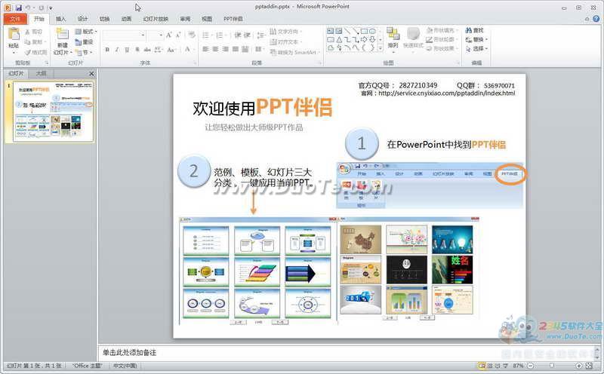Click the Undo icon in quick access toolbar
604x374 pixels.
click(28, 8)
